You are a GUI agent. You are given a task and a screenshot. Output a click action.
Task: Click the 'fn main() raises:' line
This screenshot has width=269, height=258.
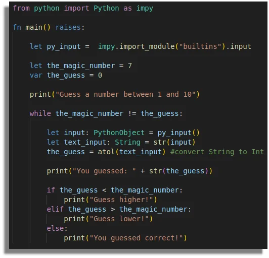tap(49, 27)
